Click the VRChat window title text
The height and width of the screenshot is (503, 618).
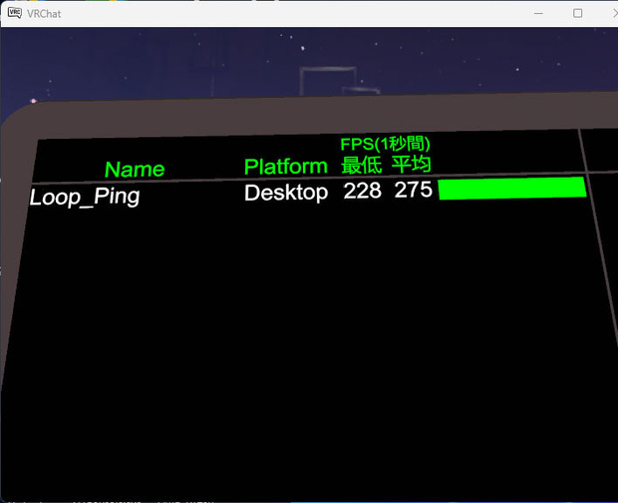tap(44, 14)
